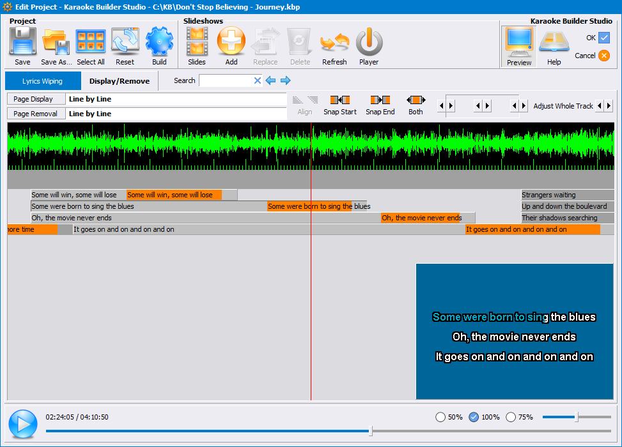622x447 pixels.
Task: Switch to the Display/Remove tab
Action: point(120,81)
